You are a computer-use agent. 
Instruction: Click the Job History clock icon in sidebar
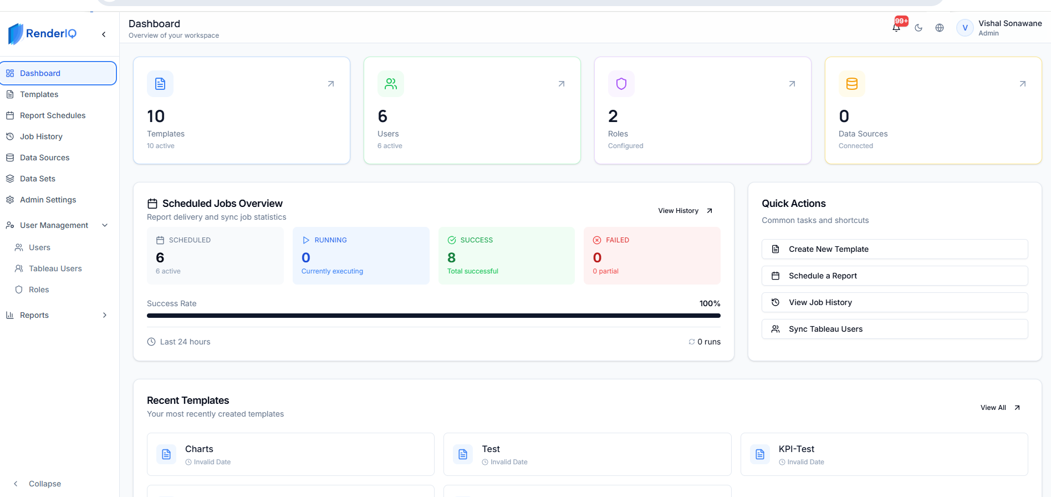tap(10, 136)
